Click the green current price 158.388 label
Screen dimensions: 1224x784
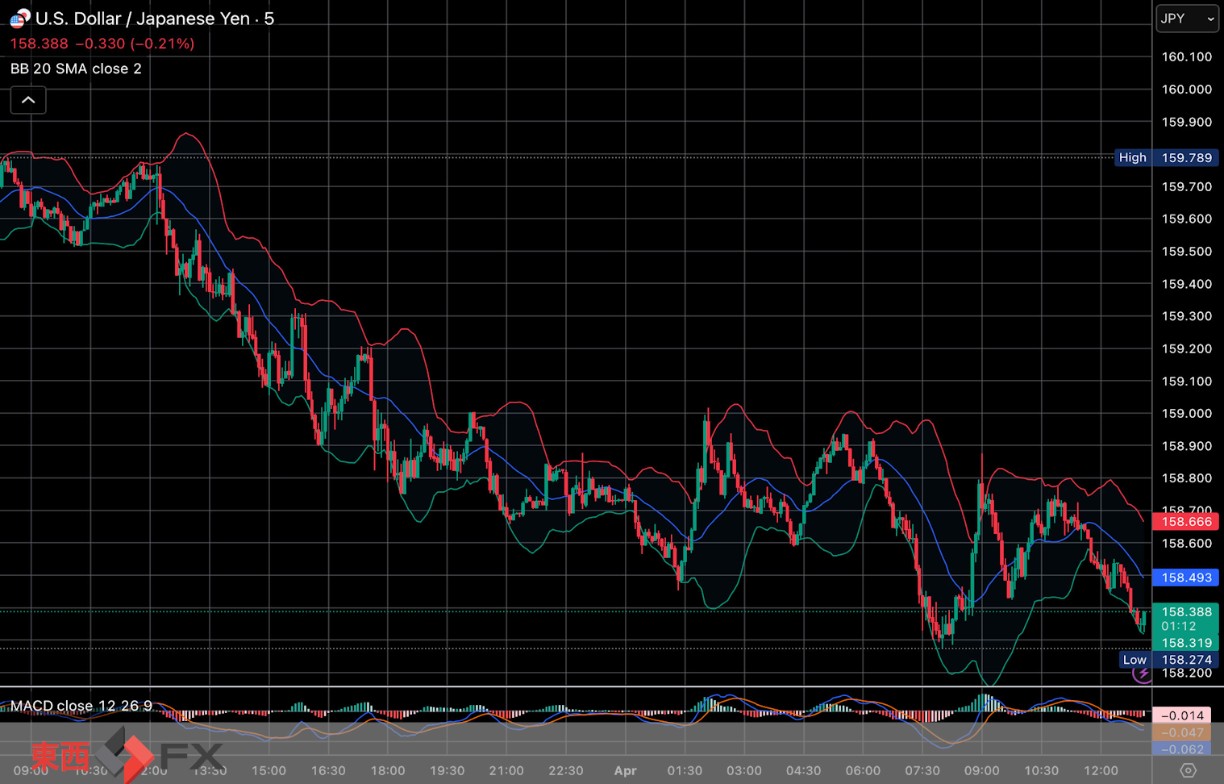pyautogui.click(x=1186, y=612)
